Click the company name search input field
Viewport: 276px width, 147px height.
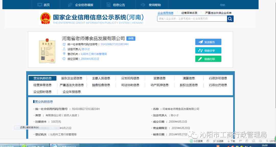coord(192,19)
